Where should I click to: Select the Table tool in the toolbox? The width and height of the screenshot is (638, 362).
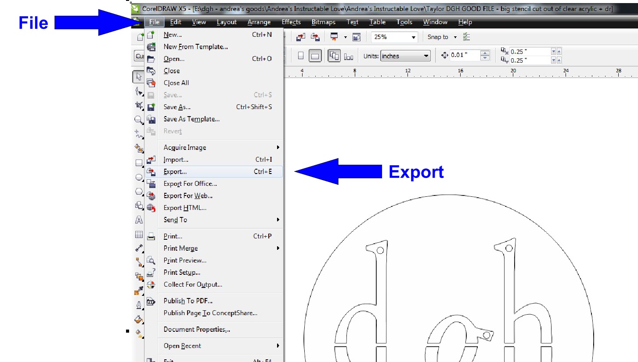(139, 234)
